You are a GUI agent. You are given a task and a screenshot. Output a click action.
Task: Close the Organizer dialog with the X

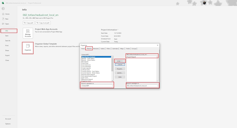pyautogui.click(x=157, y=45)
